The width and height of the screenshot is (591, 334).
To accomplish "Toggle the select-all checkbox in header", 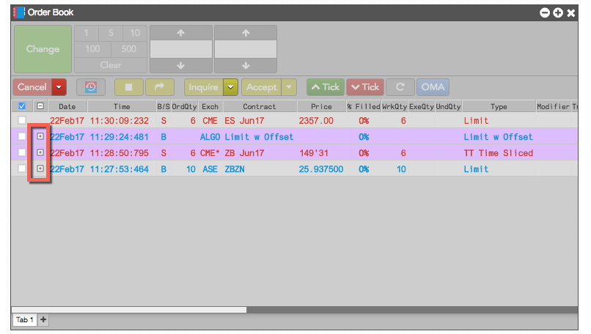I will (x=22, y=106).
